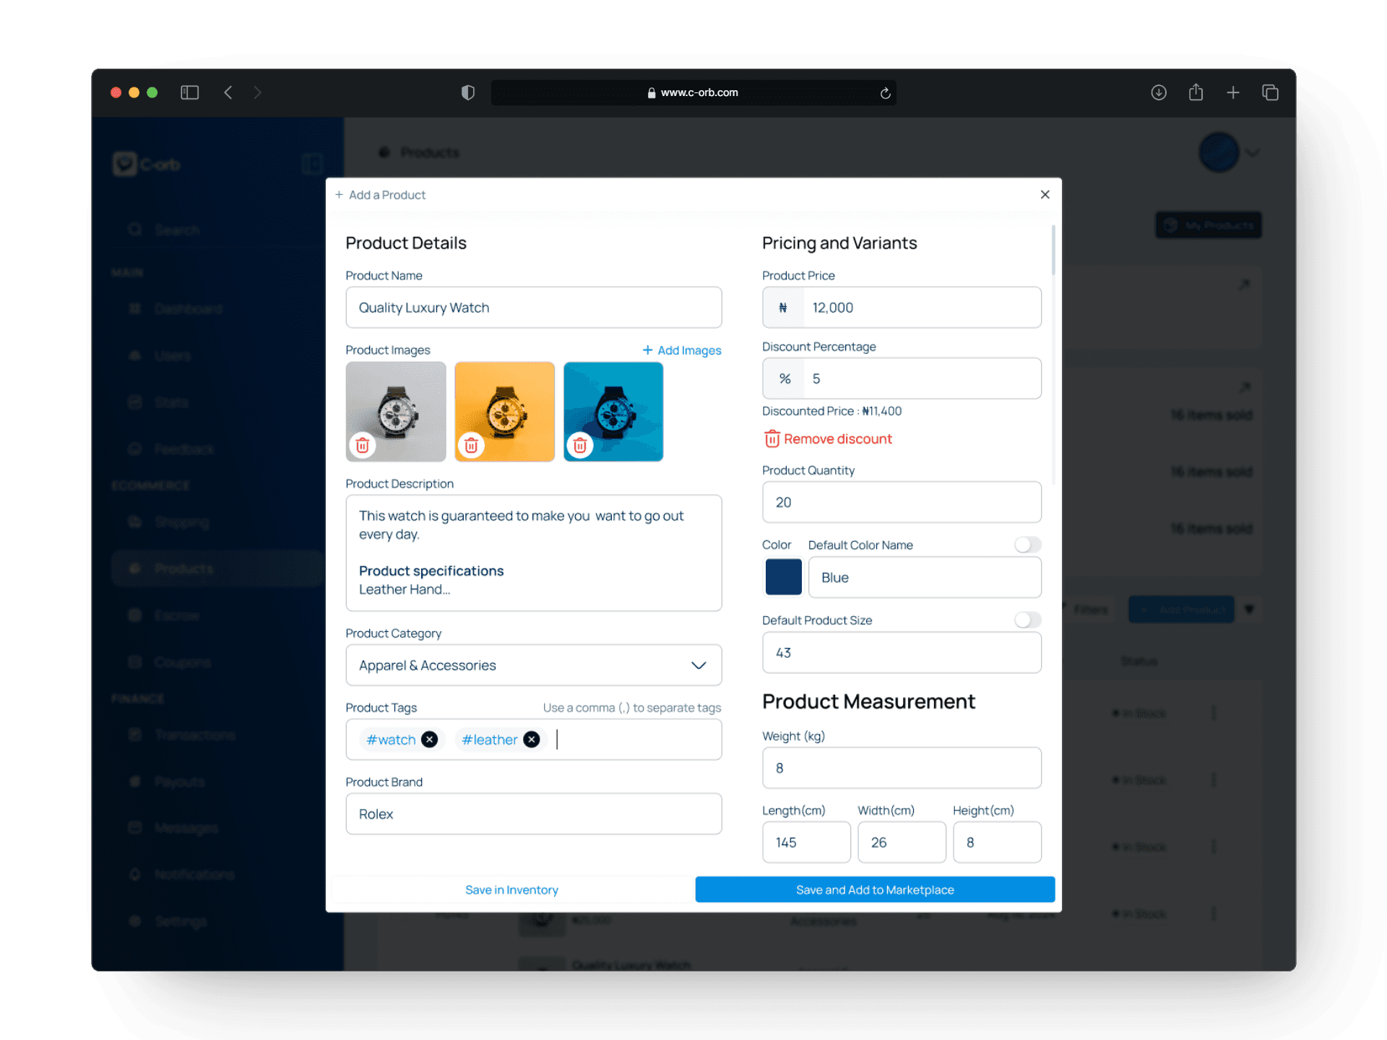The image size is (1387, 1040).
Task: Delete the gray watch product image
Action: click(363, 446)
